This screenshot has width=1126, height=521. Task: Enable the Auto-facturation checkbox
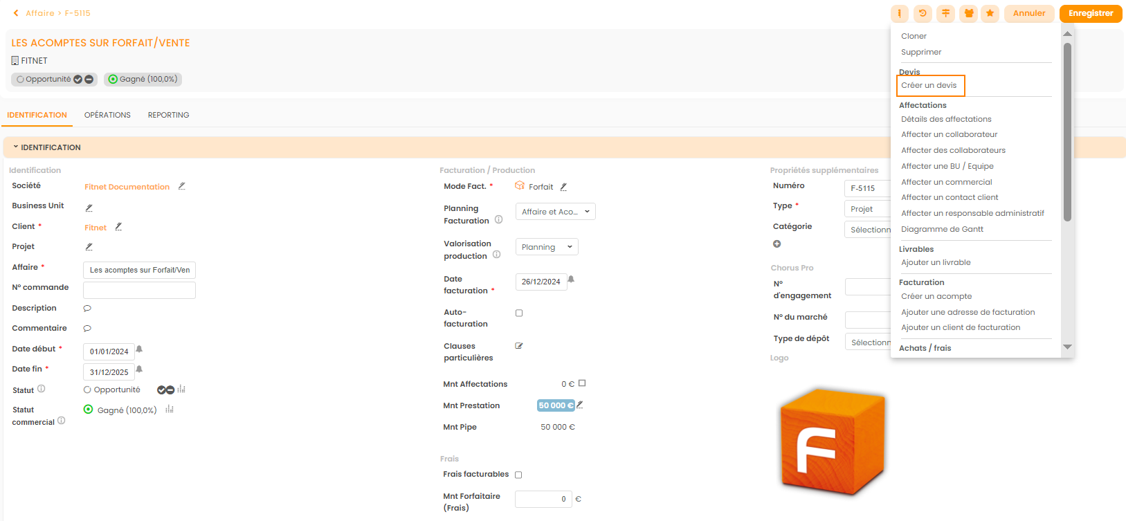[x=519, y=313]
